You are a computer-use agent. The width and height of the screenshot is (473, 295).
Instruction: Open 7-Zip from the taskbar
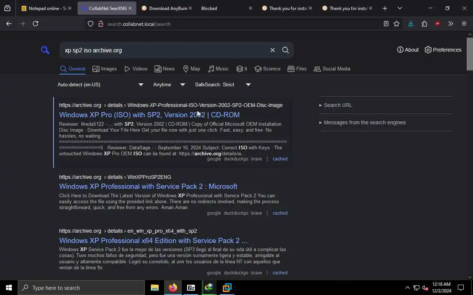pos(191,288)
